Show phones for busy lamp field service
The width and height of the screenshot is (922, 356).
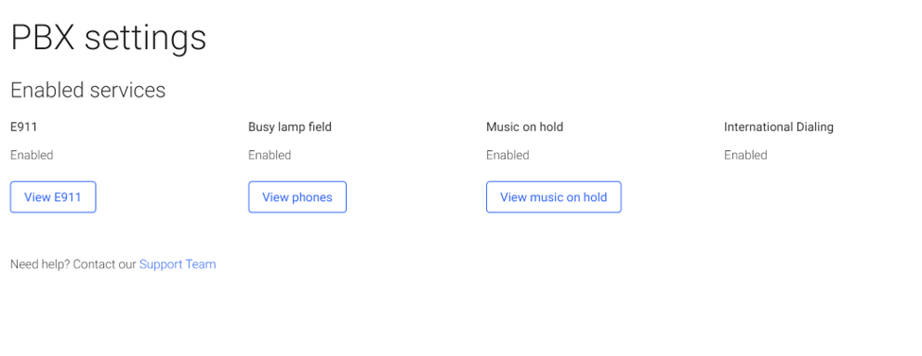point(297,196)
